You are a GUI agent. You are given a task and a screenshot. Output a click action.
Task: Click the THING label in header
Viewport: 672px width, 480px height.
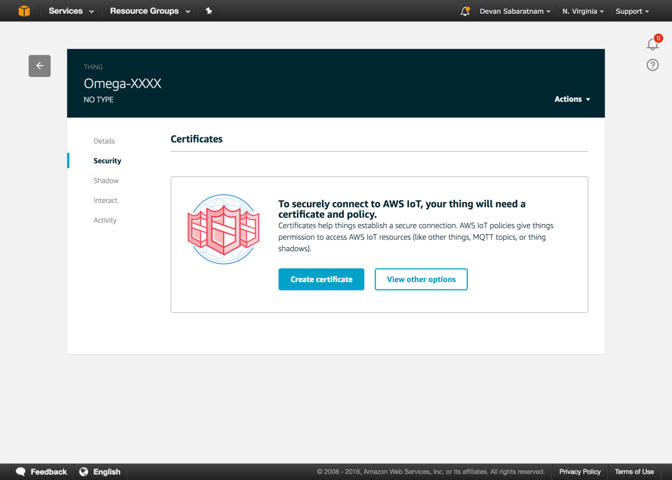coord(93,67)
